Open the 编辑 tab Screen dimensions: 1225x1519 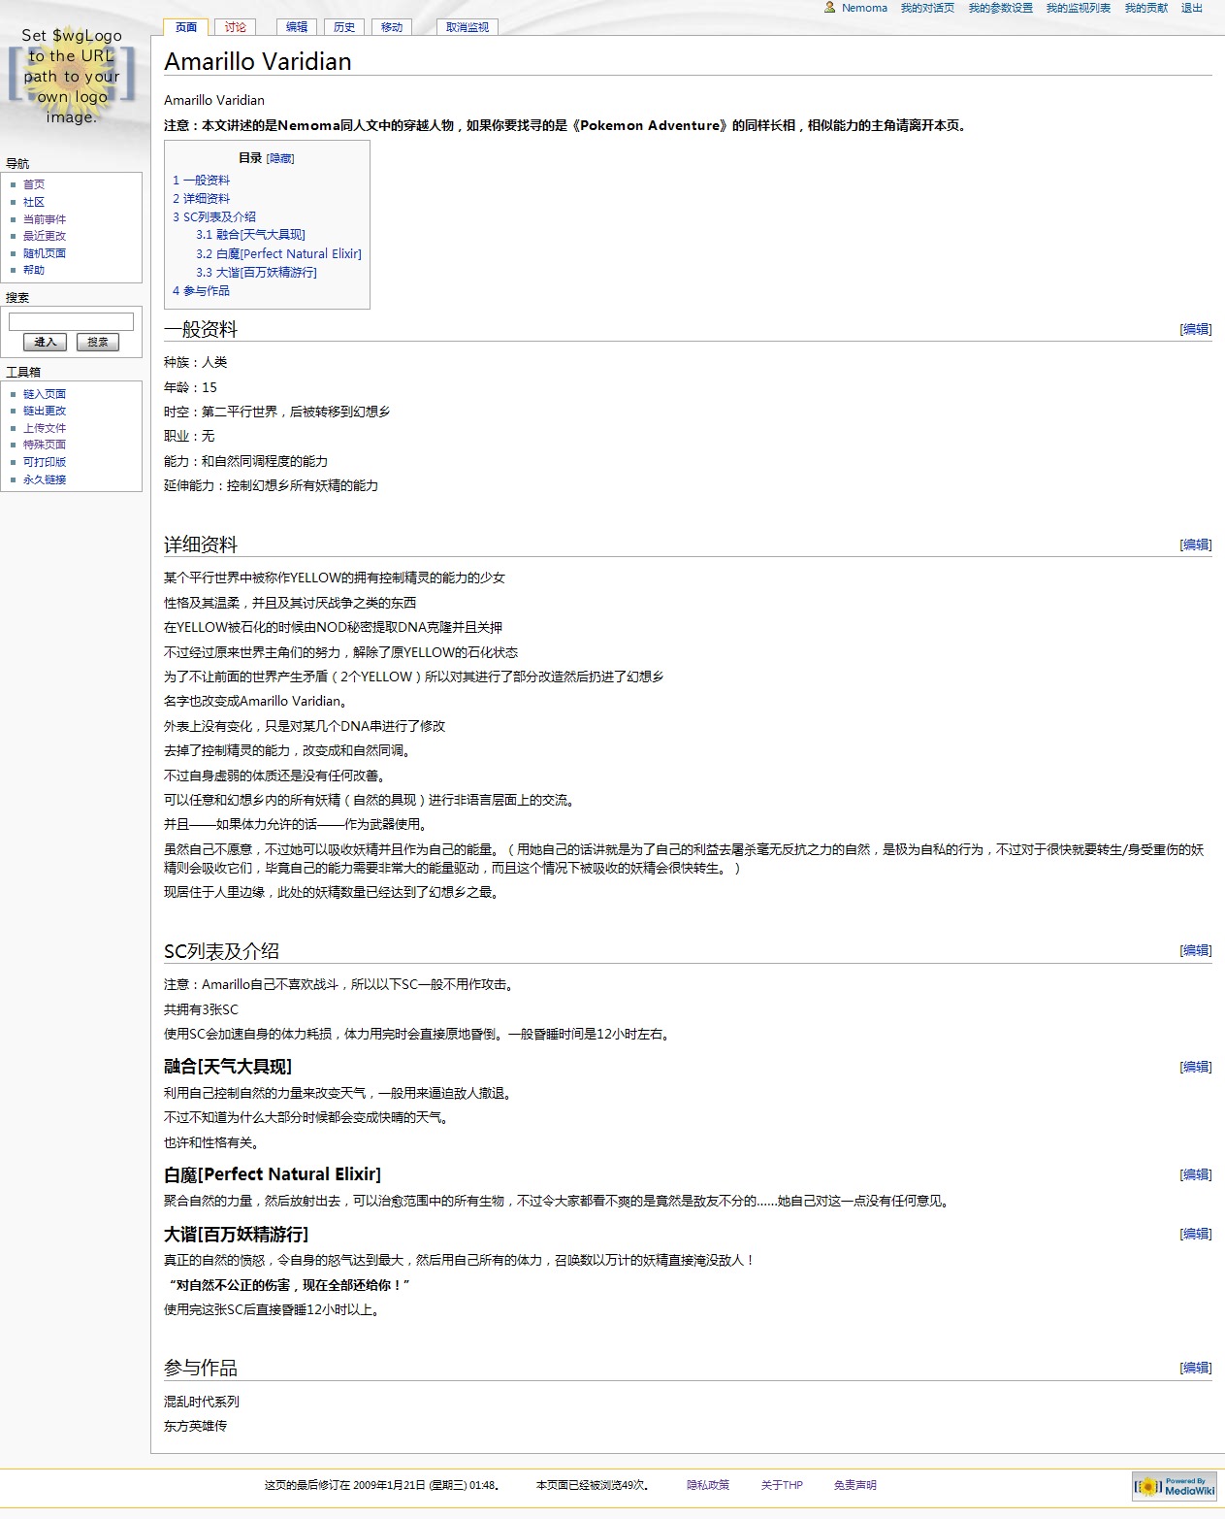click(297, 27)
